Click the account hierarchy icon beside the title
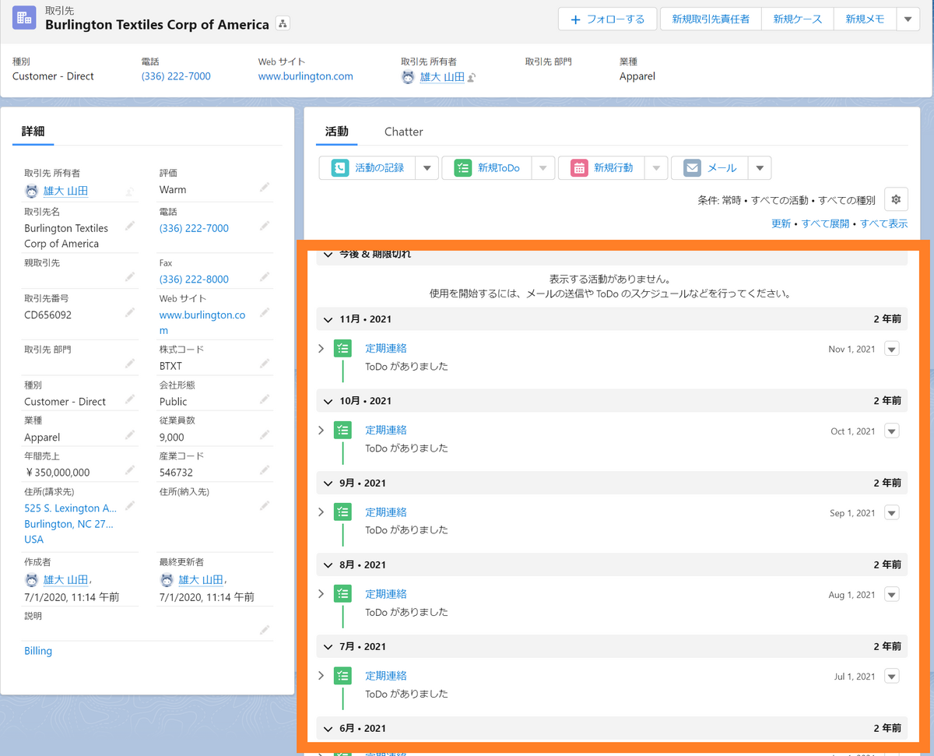Screen dimensions: 934x756 (x=283, y=24)
